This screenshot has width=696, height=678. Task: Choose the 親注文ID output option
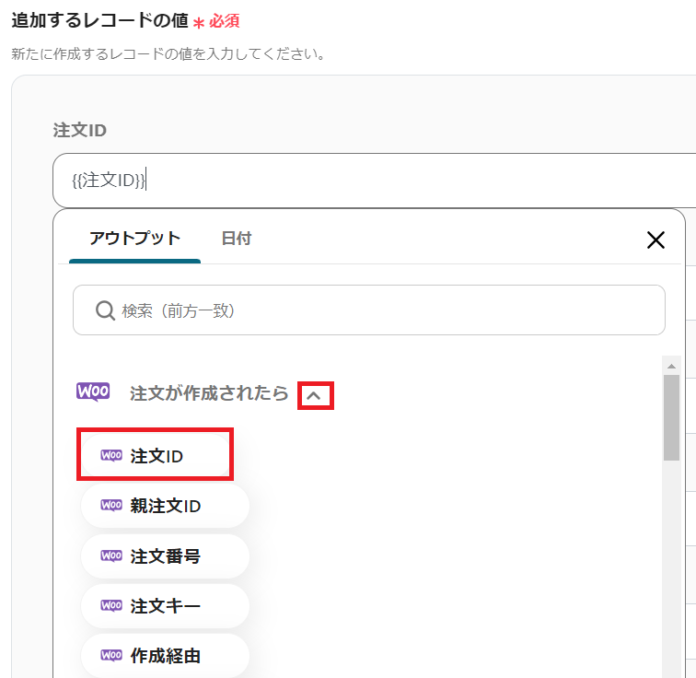tap(166, 506)
